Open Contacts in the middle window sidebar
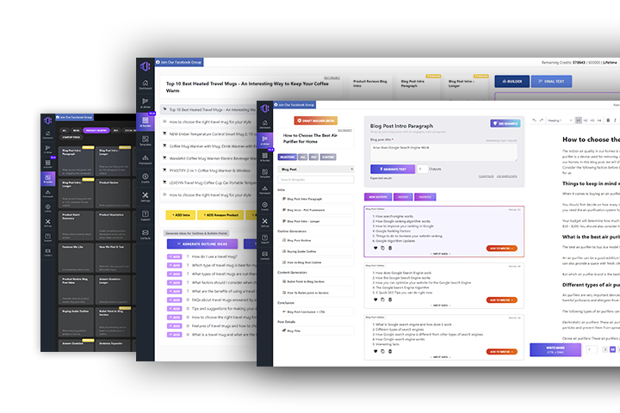Viewport: 620px width, 413px height. point(146,234)
